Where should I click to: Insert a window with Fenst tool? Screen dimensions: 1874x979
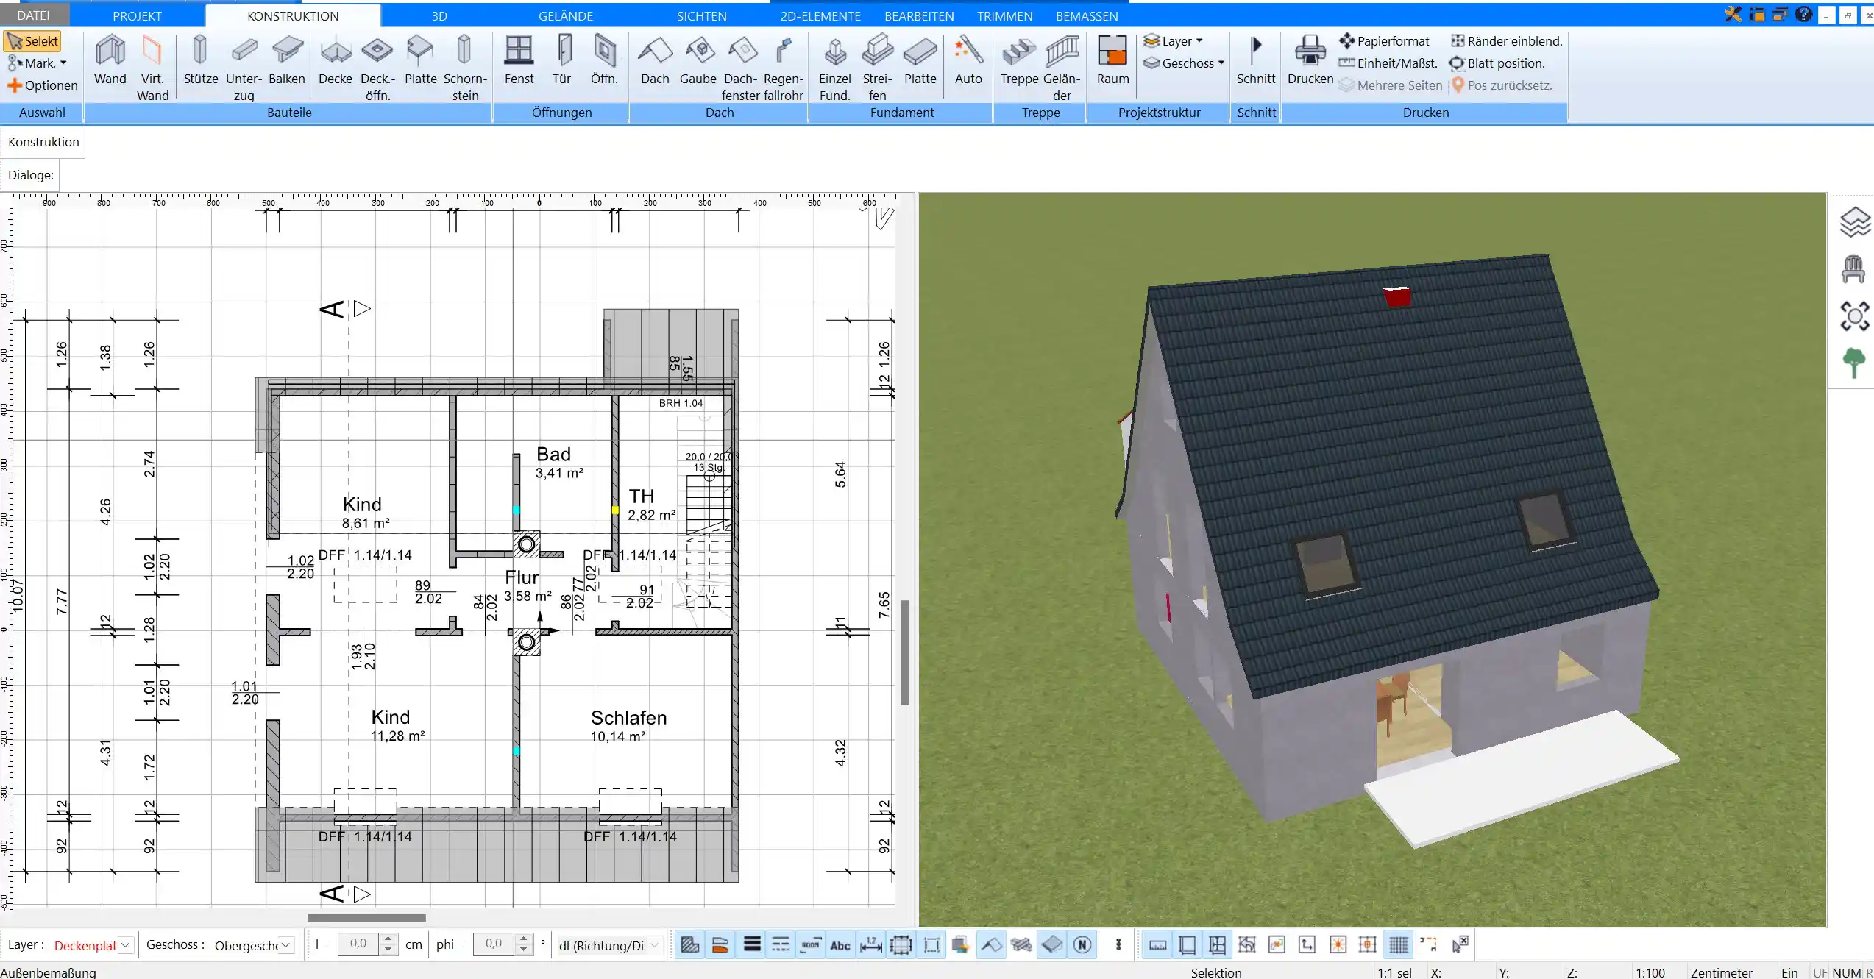point(519,60)
